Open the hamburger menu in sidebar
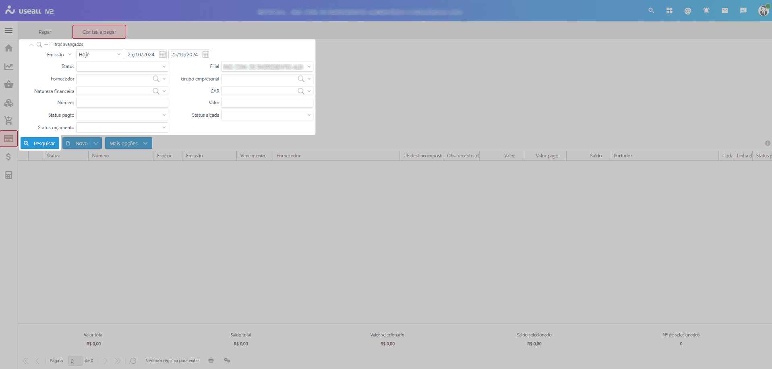This screenshot has width=772, height=369. 8,31
